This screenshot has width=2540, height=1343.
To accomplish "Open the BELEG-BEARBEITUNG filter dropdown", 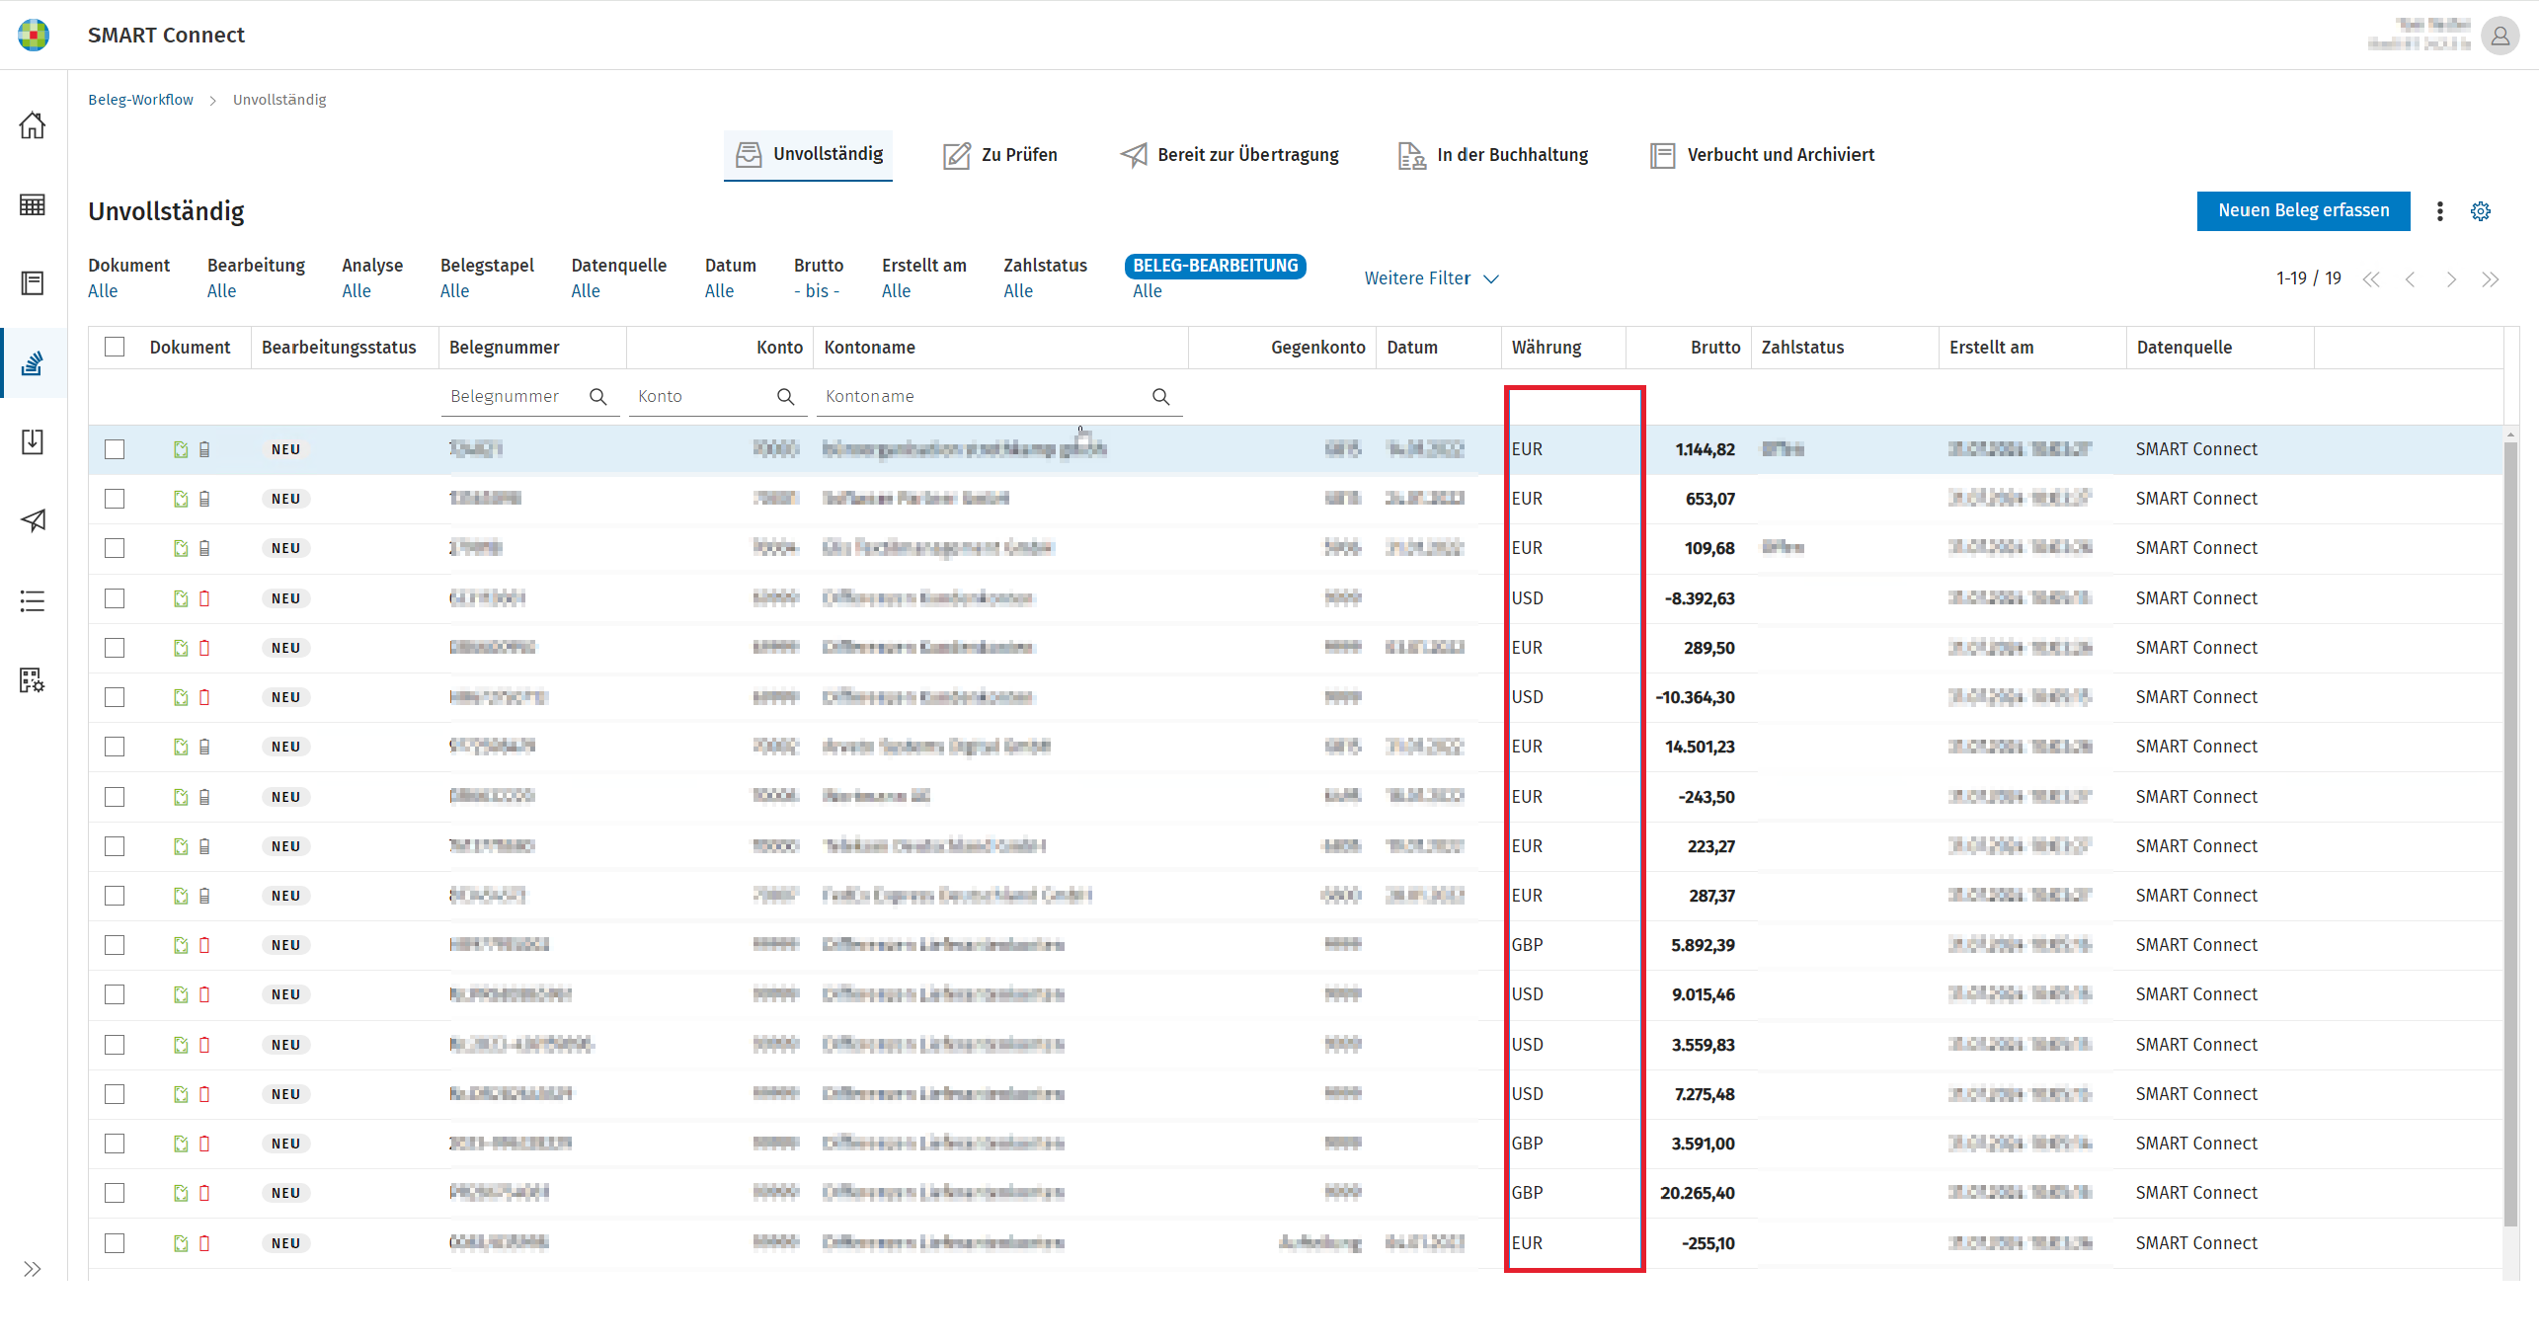I will coord(1215,277).
